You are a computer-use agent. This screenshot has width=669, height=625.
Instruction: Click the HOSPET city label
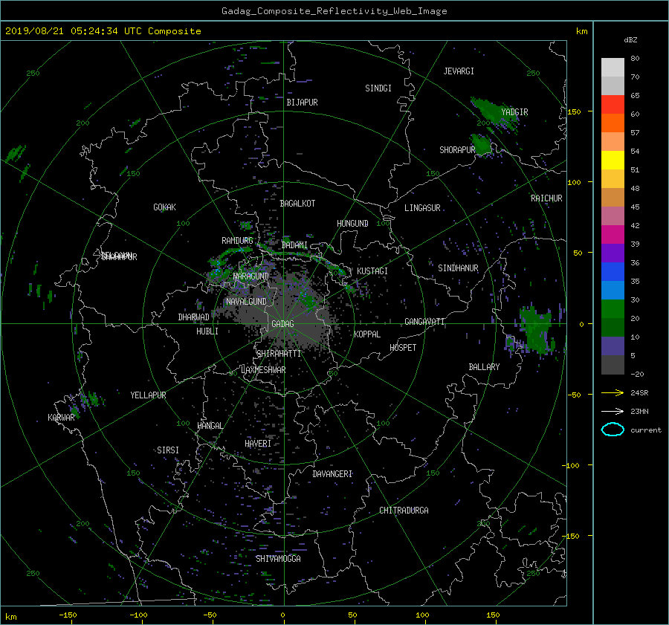(x=403, y=348)
